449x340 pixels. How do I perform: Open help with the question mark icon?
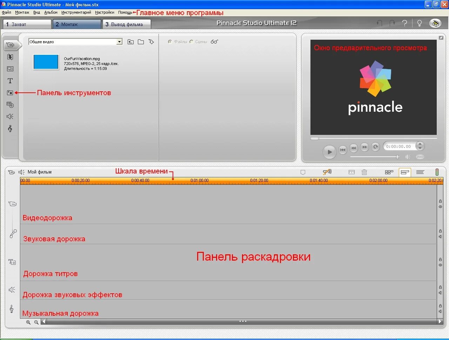point(405,23)
